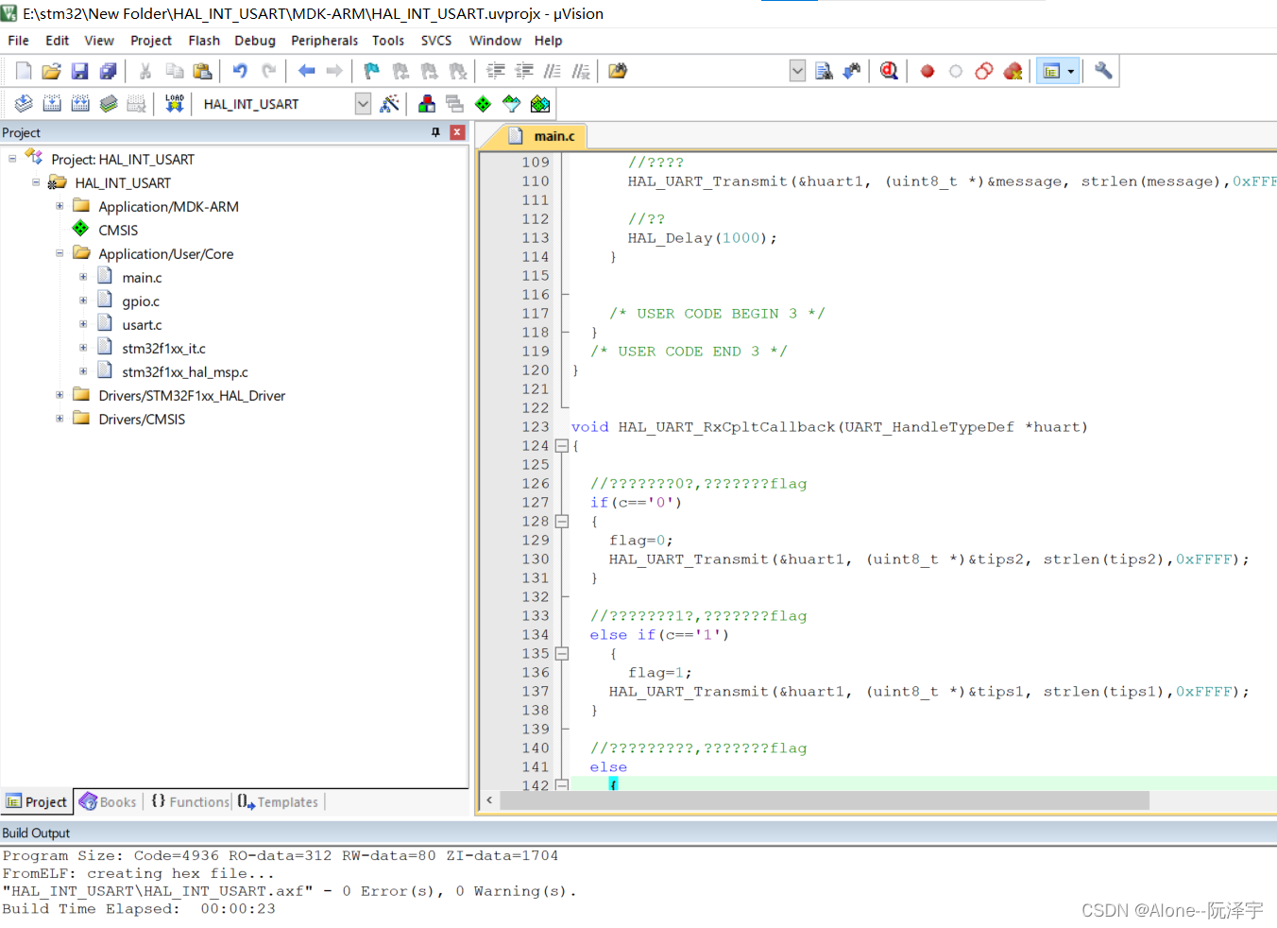Screen dimensions: 1277x928
Task: Insert a breakpoint with red circle icon
Action: (x=928, y=71)
